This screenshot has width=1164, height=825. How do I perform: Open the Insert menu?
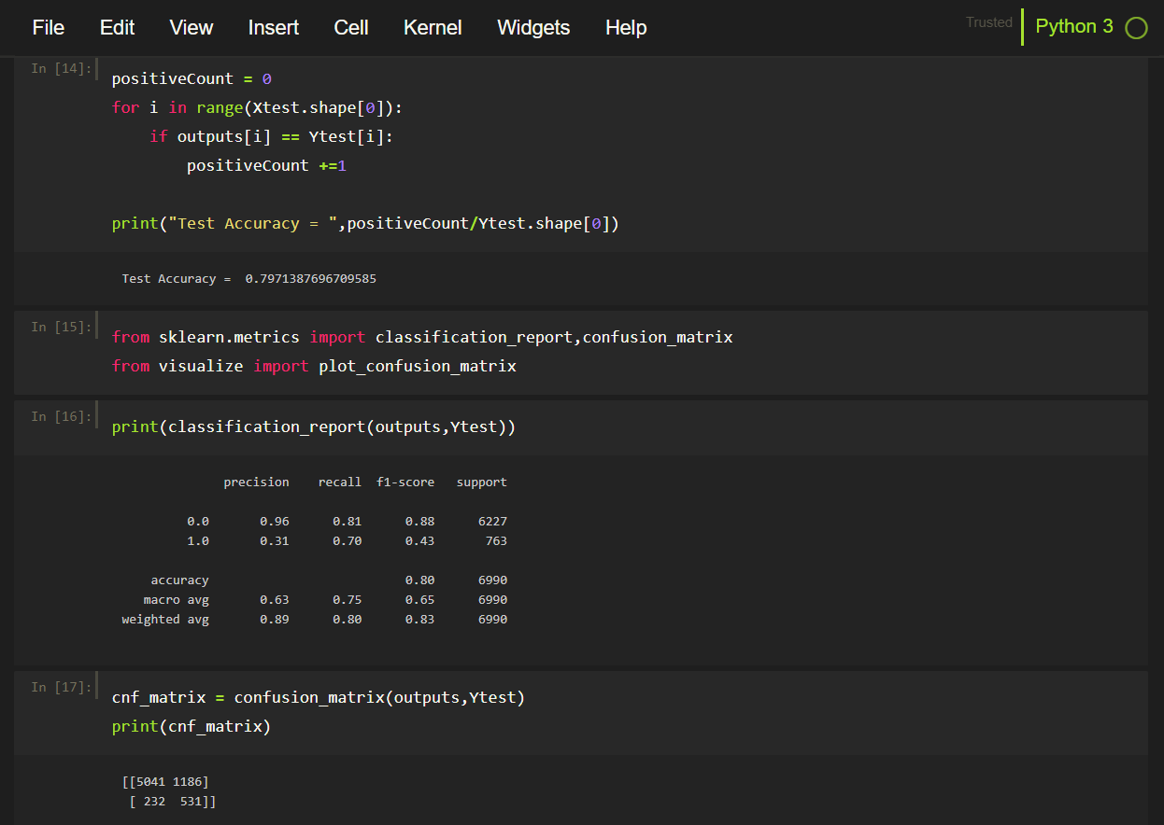[x=274, y=28]
